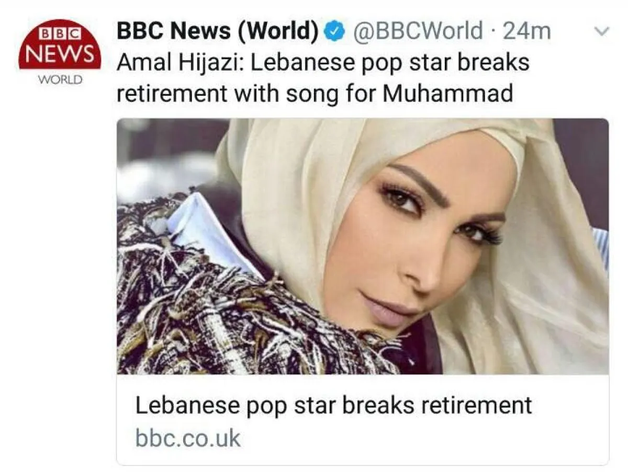
Task: Click the "WORLD" label under the logo
Action: click(x=60, y=80)
